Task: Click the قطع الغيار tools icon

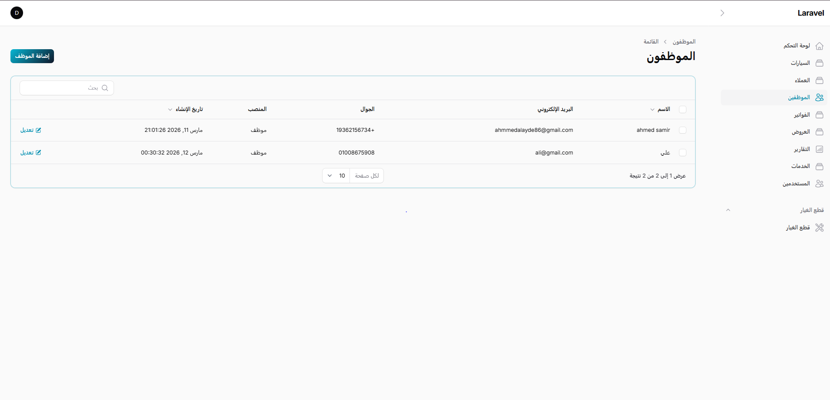Action: (x=819, y=228)
